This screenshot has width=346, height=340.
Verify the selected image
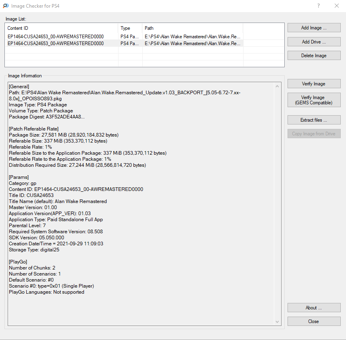click(x=314, y=84)
